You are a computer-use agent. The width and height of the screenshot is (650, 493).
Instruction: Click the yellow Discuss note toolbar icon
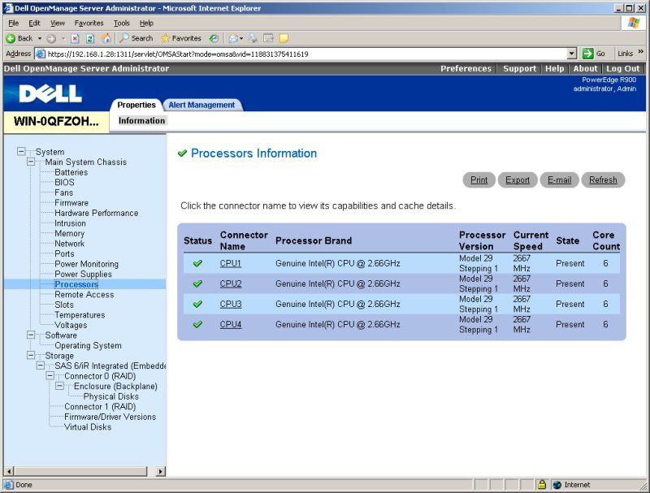pos(284,38)
